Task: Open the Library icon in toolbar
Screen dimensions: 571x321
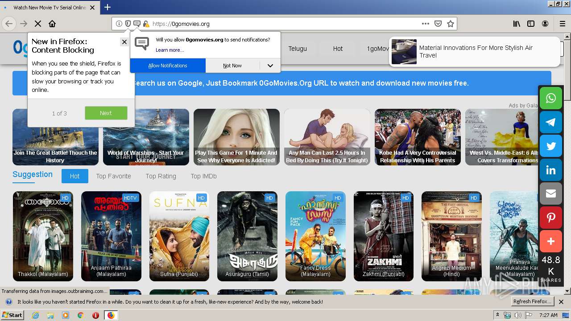Action: point(517,24)
